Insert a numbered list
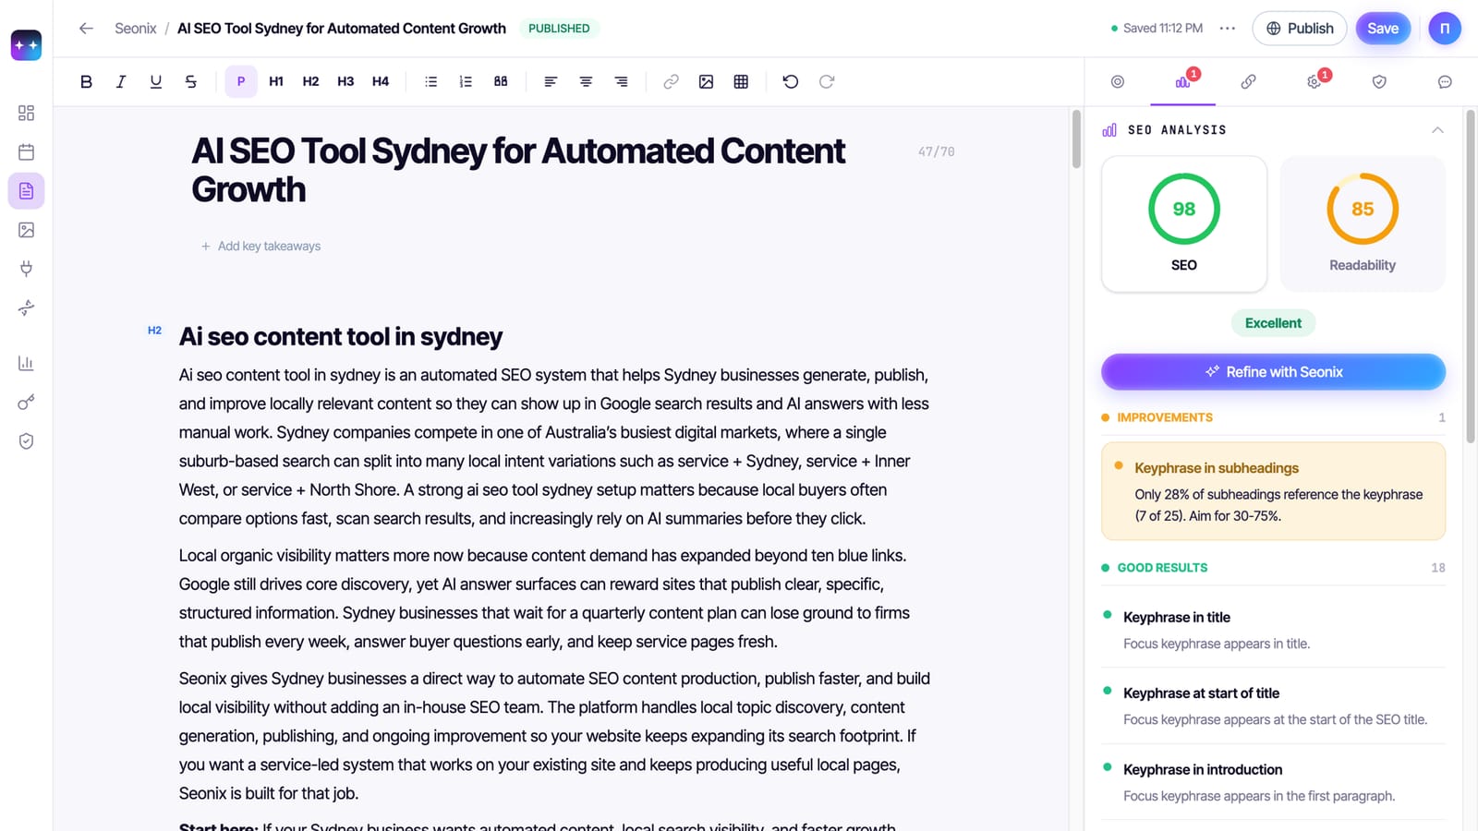The width and height of the screenshot is (1478, 831). click(x=466, y=81)
